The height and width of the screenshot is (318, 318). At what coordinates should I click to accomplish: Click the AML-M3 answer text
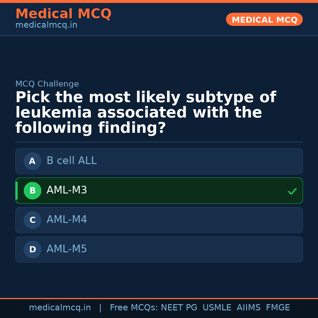[x=67, y=190]
